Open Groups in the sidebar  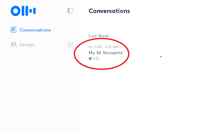(22, 45)
